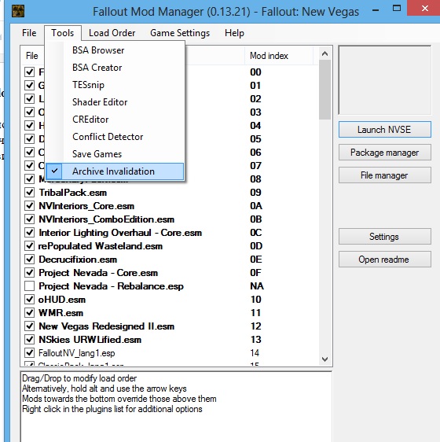Toggle rePopulated Wasteland.esm checkbox
Screen dimensions: 440x442
click(x=29, y=246)
